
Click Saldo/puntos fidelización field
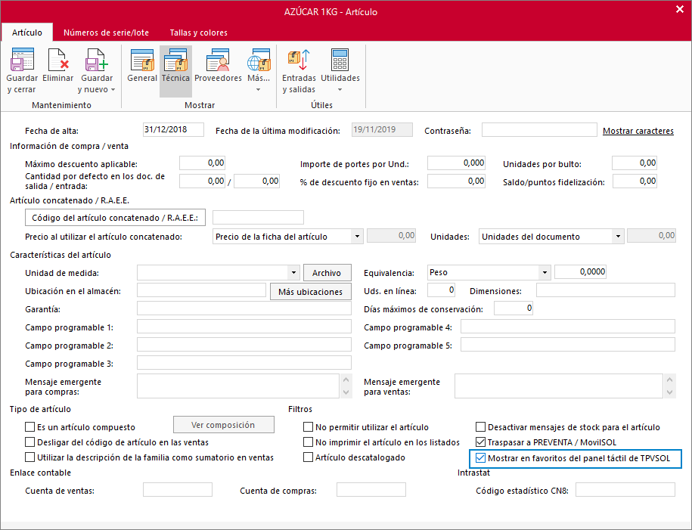pyautogui.click(x=635, y=181)
